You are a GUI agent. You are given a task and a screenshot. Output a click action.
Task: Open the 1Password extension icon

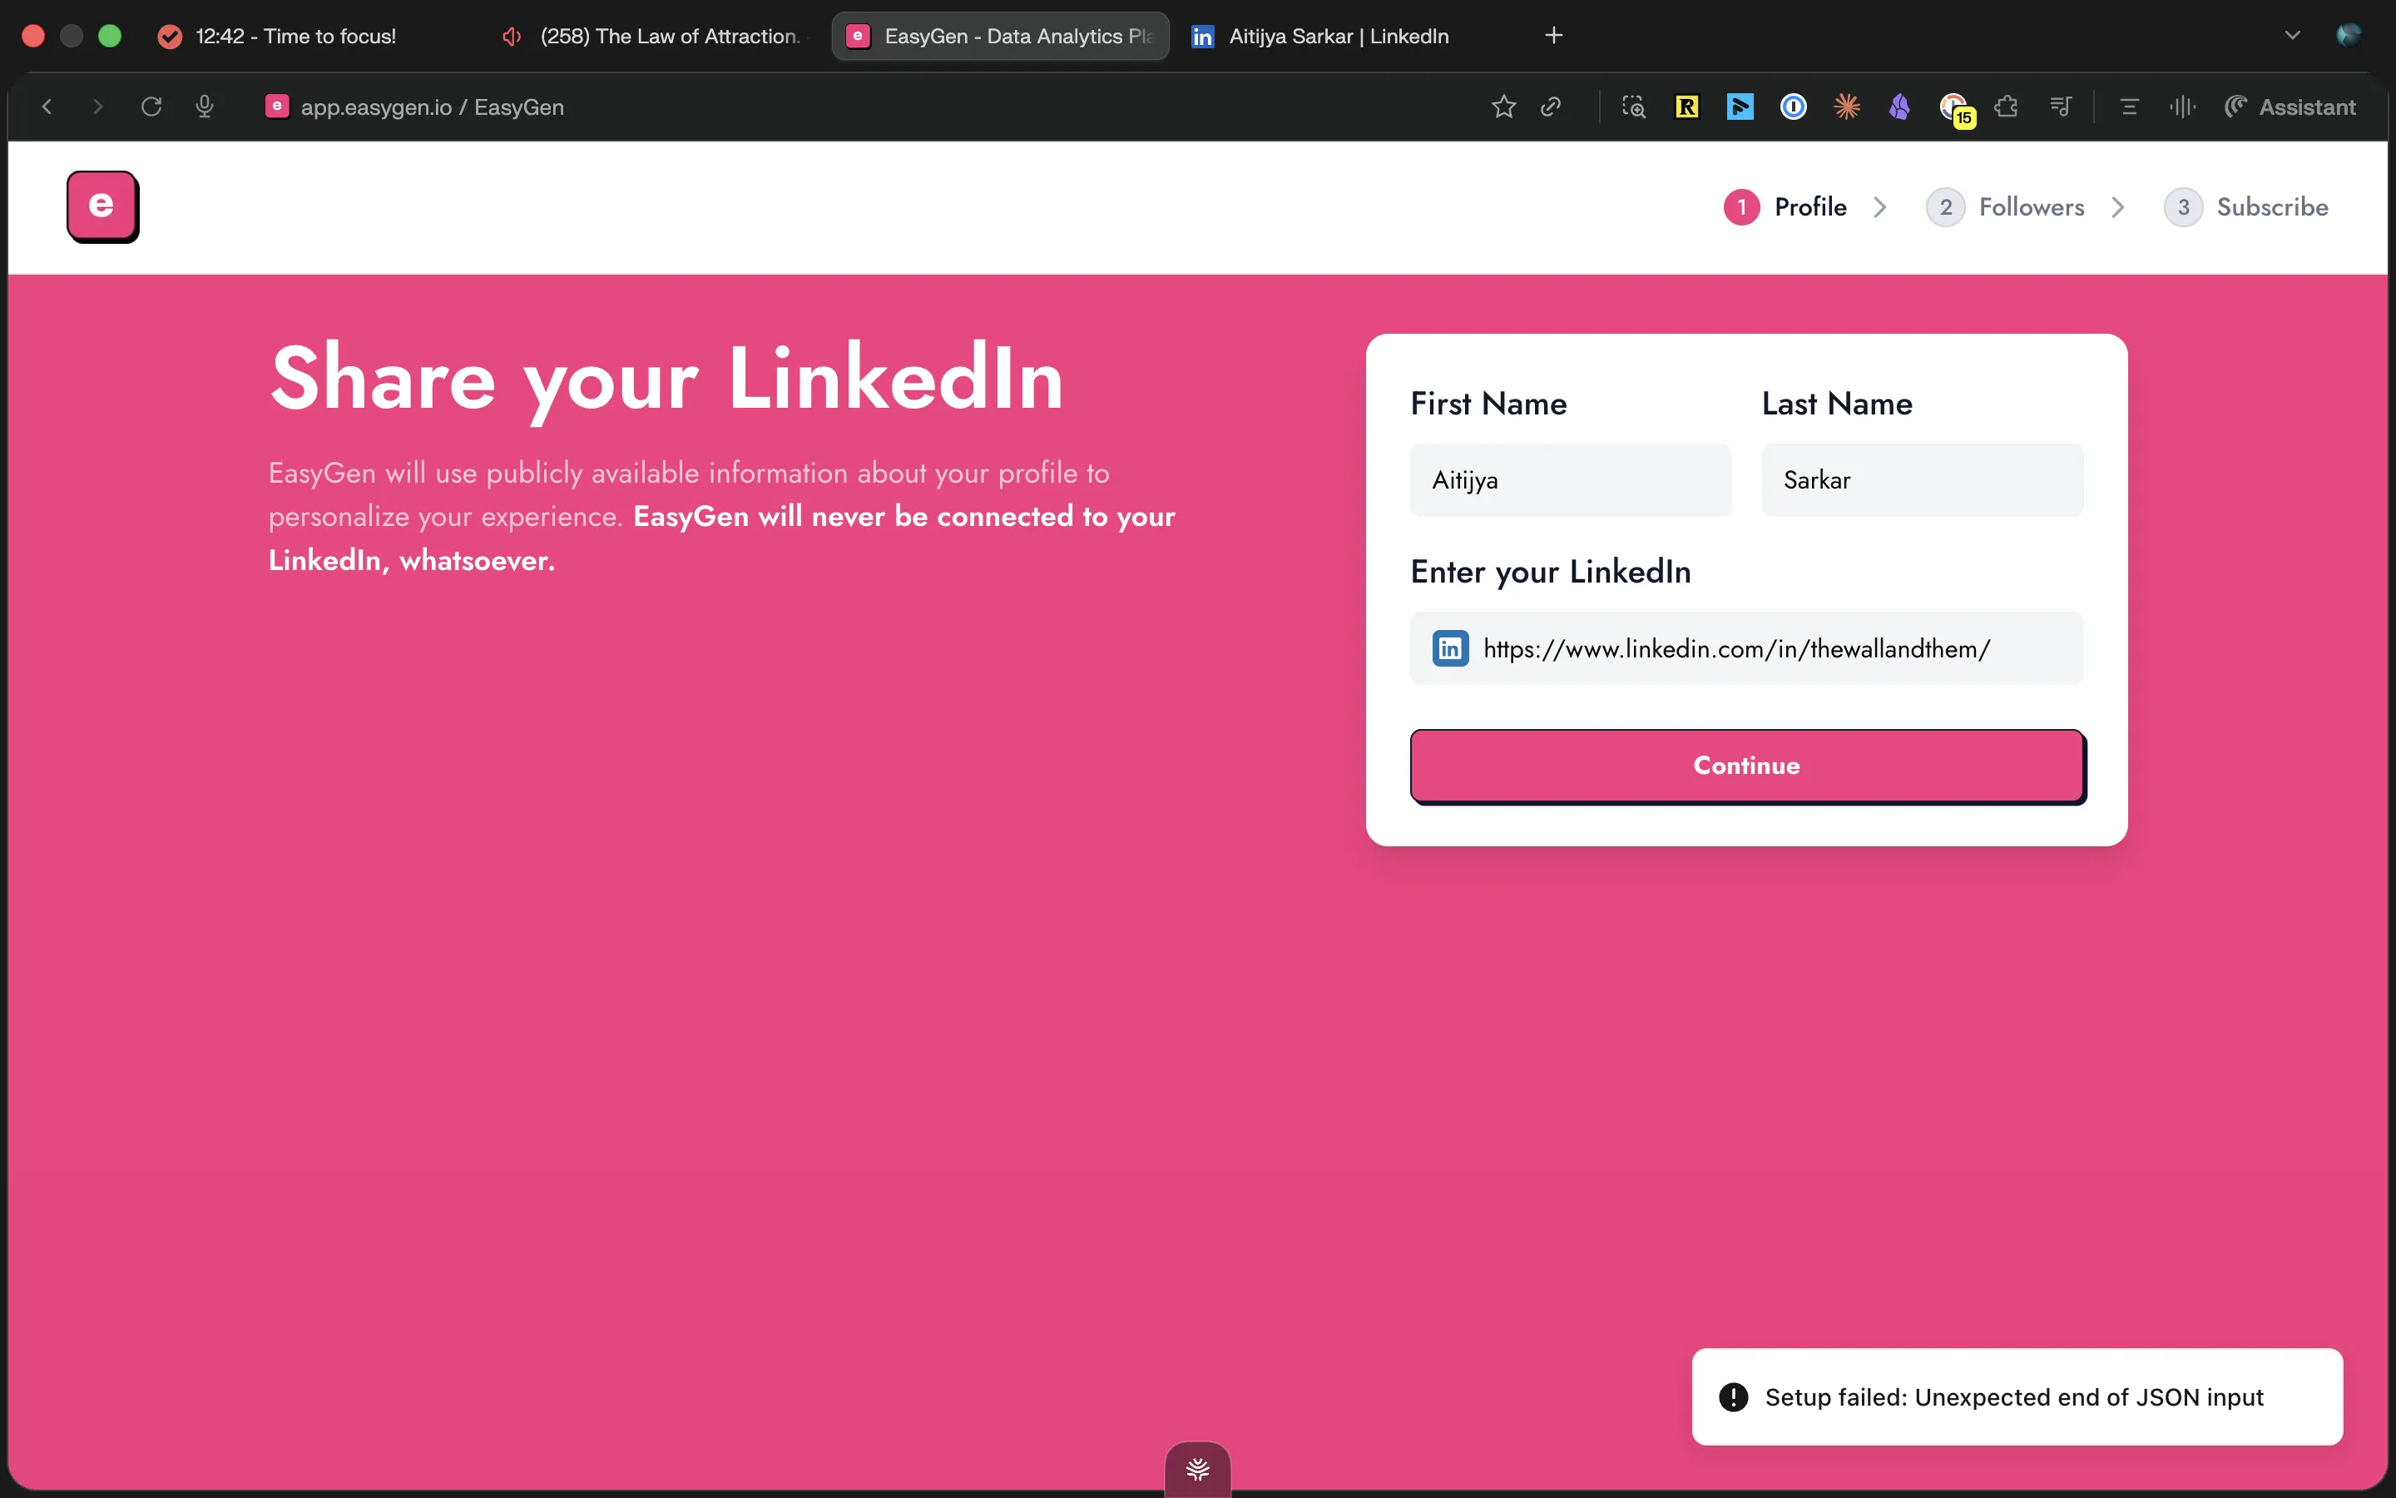pos(1793,106)
